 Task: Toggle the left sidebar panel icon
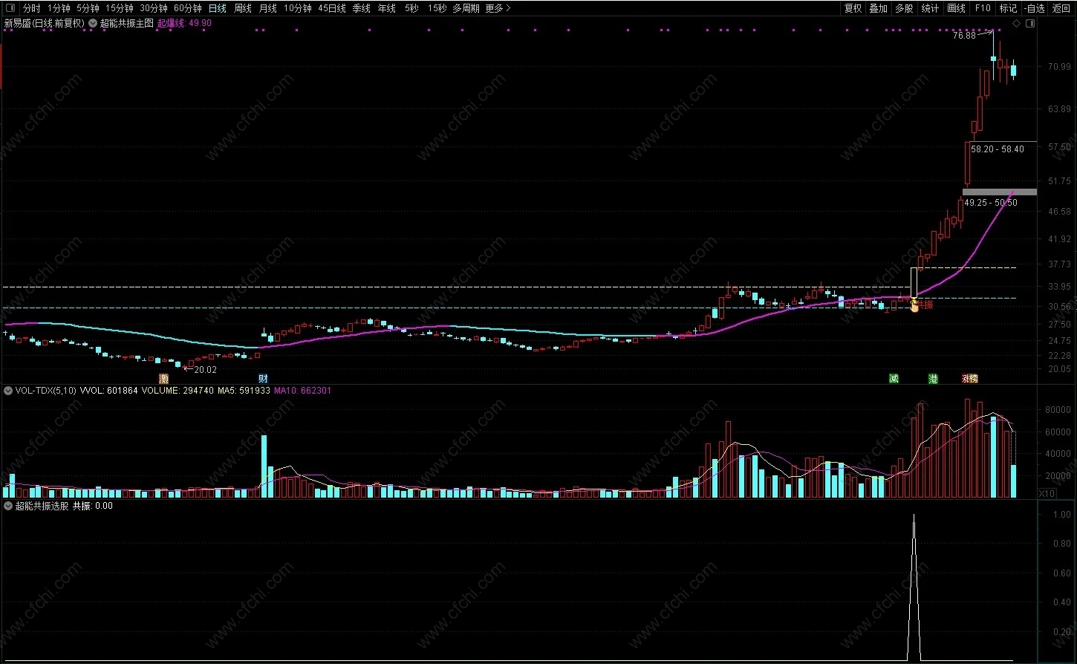click(x=9, y=9)
